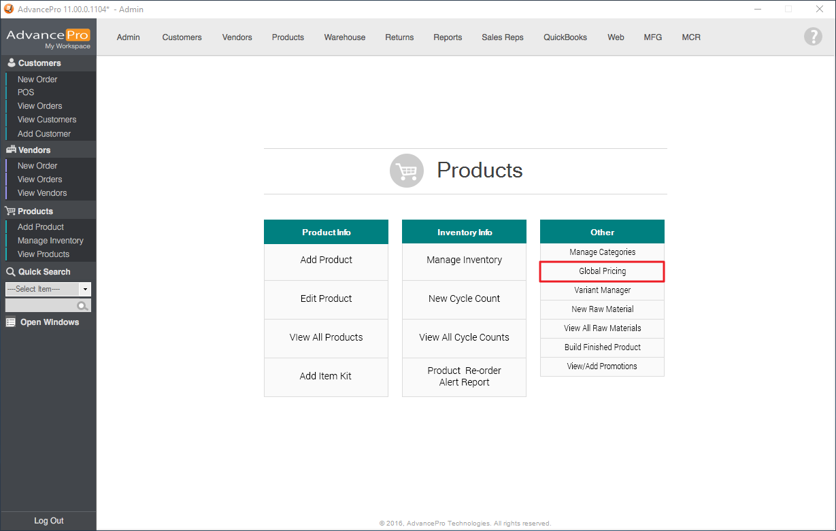
Task: Click Log Out at the bottom
Action: (x=48, y=521)
